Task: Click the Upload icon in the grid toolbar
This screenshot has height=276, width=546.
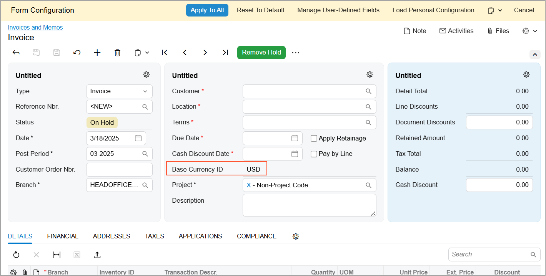Action: 97,255
